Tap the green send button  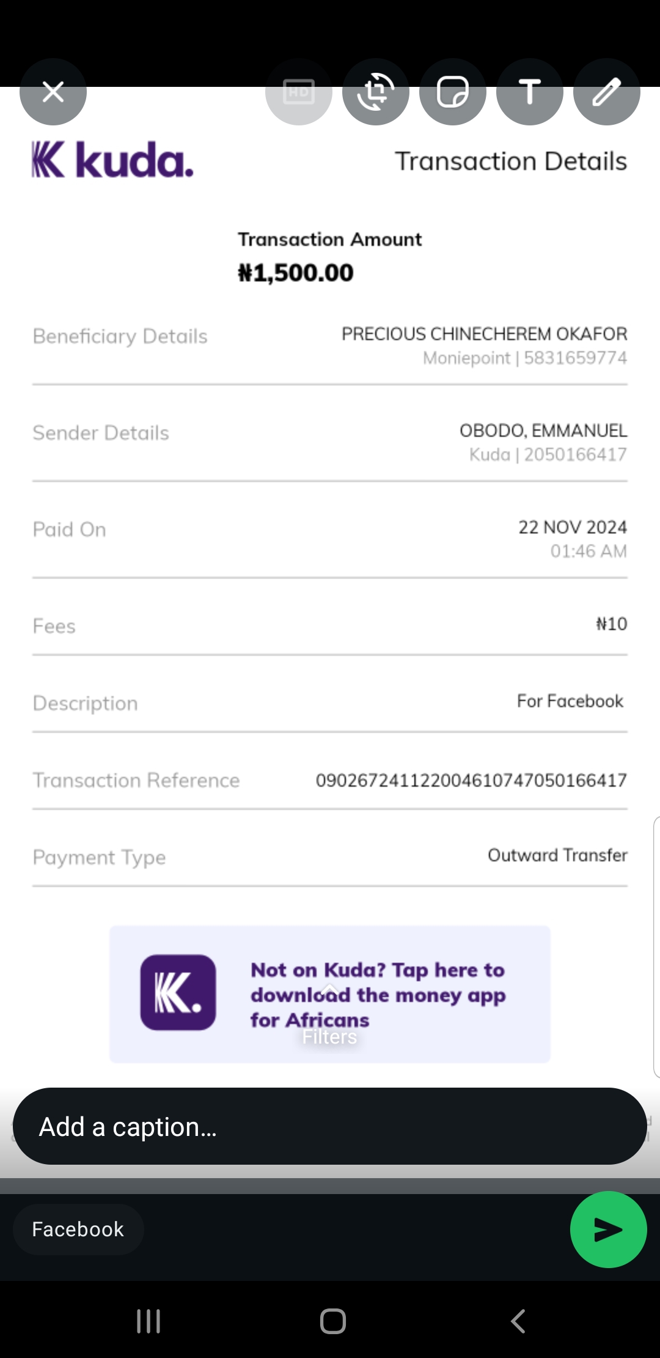pos(608,1229)
